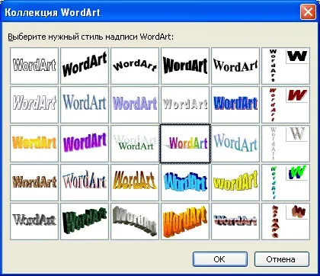
Task: Select green and blue vertical WordArt style
Action: 286,182
